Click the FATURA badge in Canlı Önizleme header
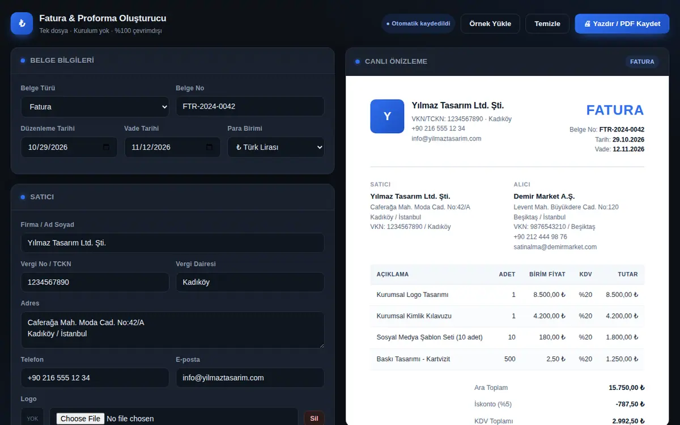680x425 pixels. click(642, 62)
